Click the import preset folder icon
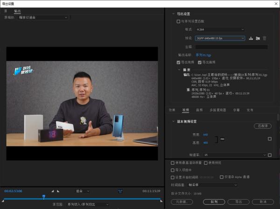Viewport: 280px width, 209px height. point(258,38)
